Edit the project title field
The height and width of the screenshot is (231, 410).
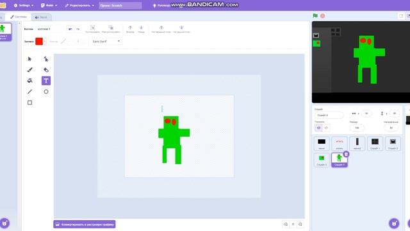120,6
